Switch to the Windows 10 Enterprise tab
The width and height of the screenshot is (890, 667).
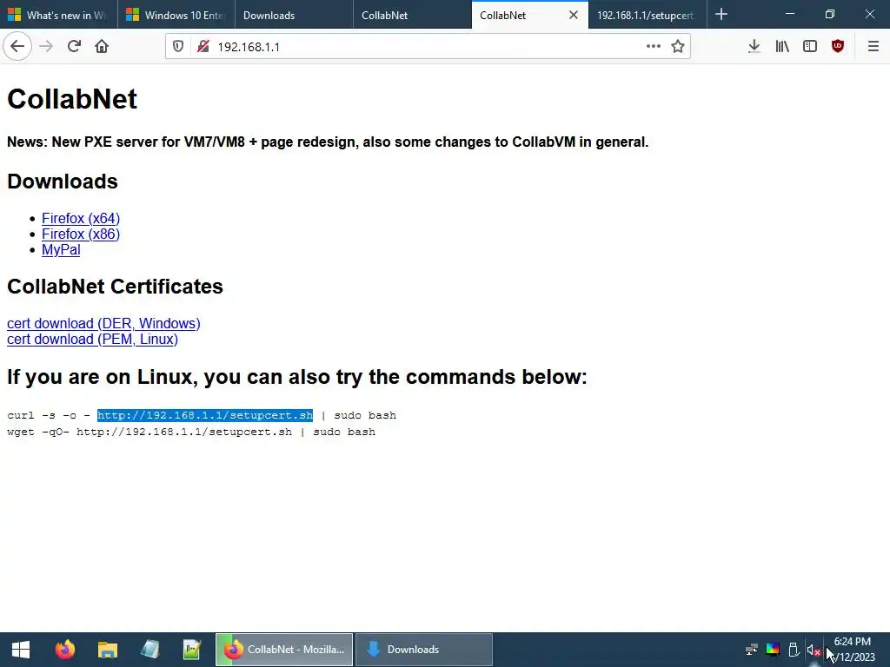176,16
